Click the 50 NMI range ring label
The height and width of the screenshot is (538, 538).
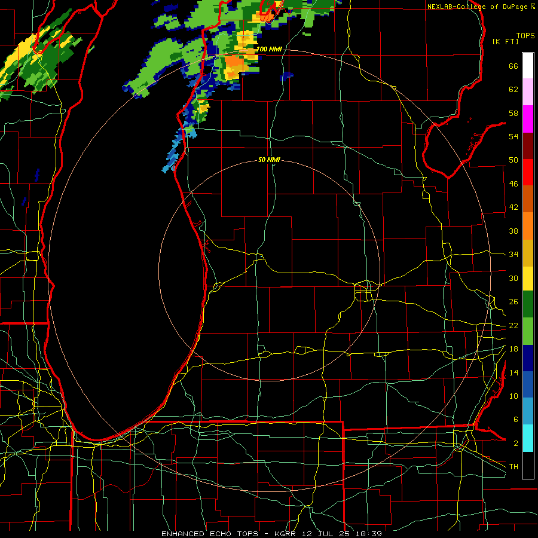tap(269, 160)
